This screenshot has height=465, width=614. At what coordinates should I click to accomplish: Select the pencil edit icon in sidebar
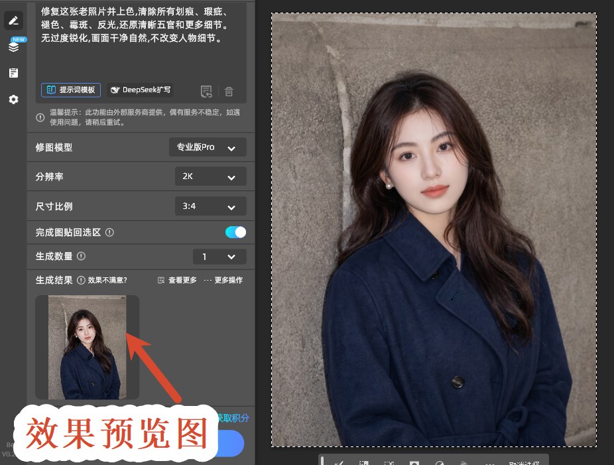click(13, 21)
